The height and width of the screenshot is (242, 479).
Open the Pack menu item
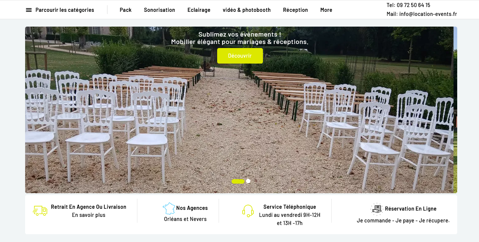click(126, 10)
